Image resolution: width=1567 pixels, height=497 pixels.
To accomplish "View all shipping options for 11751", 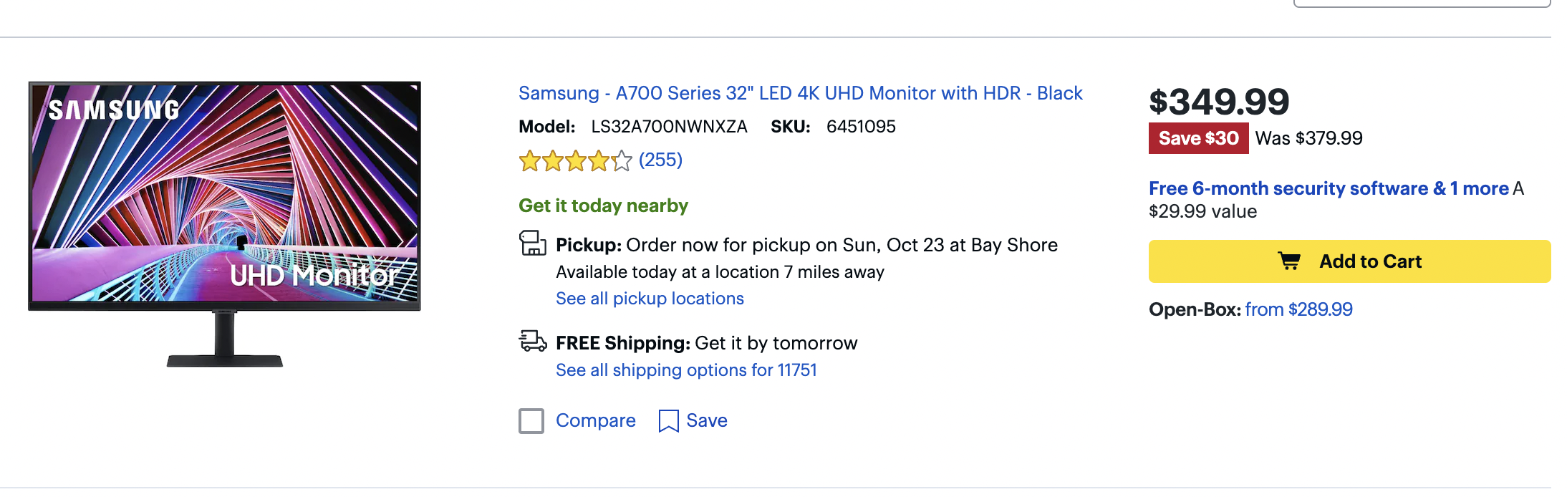I will tap(686, 370).
